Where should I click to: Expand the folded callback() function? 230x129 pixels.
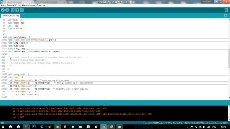click(6, 40)
